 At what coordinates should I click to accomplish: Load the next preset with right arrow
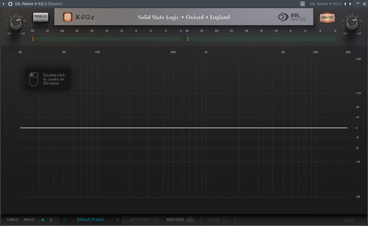[x=118, y=220]
